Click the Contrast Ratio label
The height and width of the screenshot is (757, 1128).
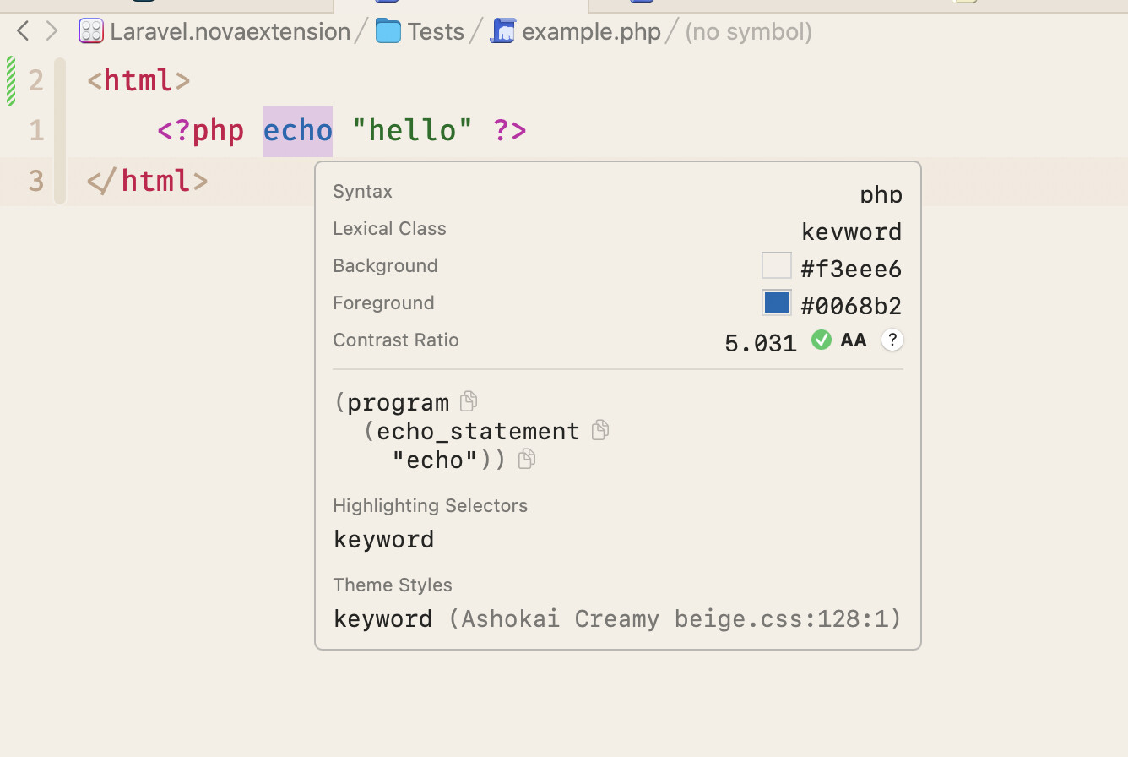click(396, 340)
